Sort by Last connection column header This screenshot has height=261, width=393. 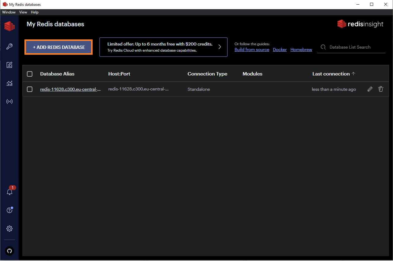click(331, 74)
